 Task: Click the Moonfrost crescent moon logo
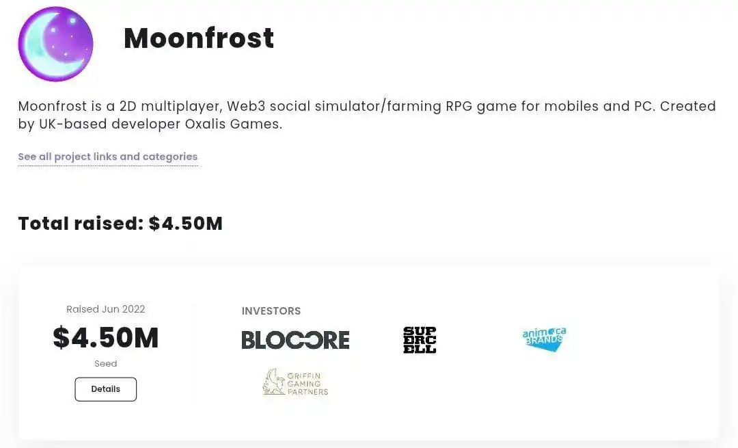click(x=55, y=44)
